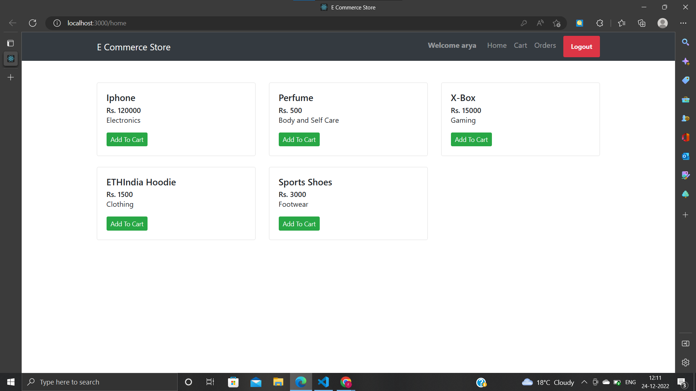The height and width of the screenshot is (391, 696).
Task: Open Visual Studio Code from the taskbar
Action: 323,382
